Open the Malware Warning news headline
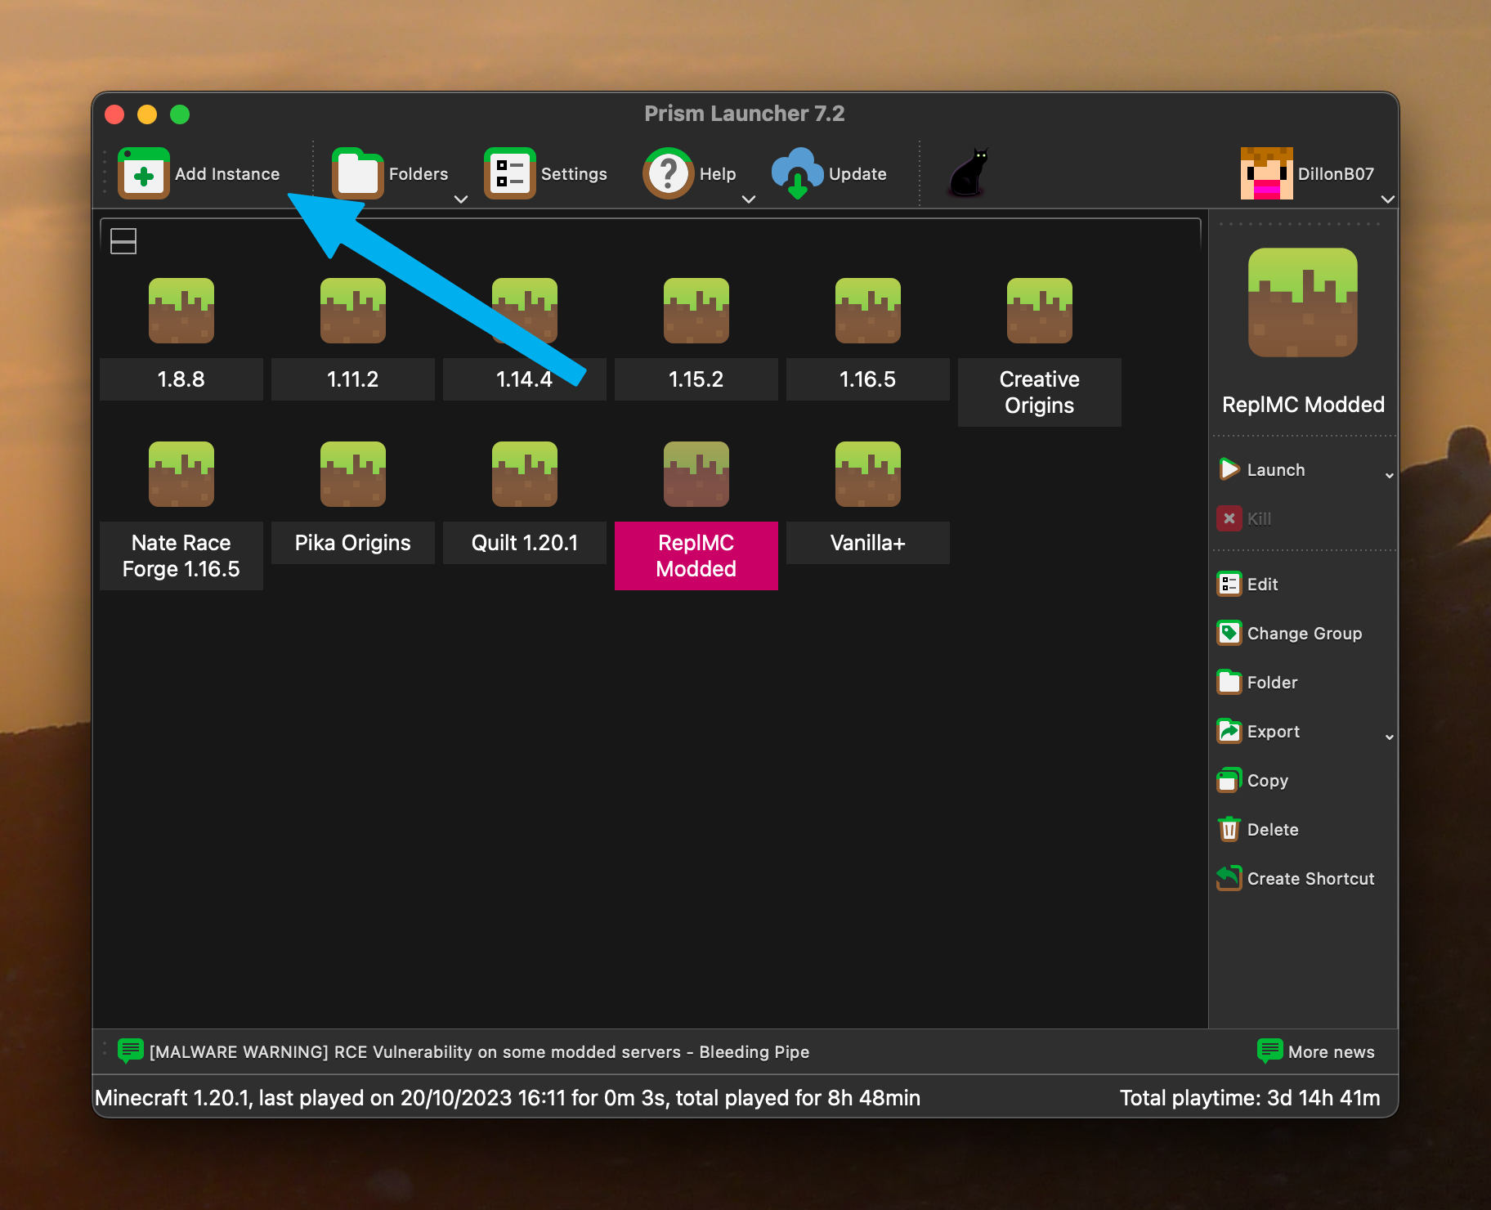 [x=480, y=1052]
